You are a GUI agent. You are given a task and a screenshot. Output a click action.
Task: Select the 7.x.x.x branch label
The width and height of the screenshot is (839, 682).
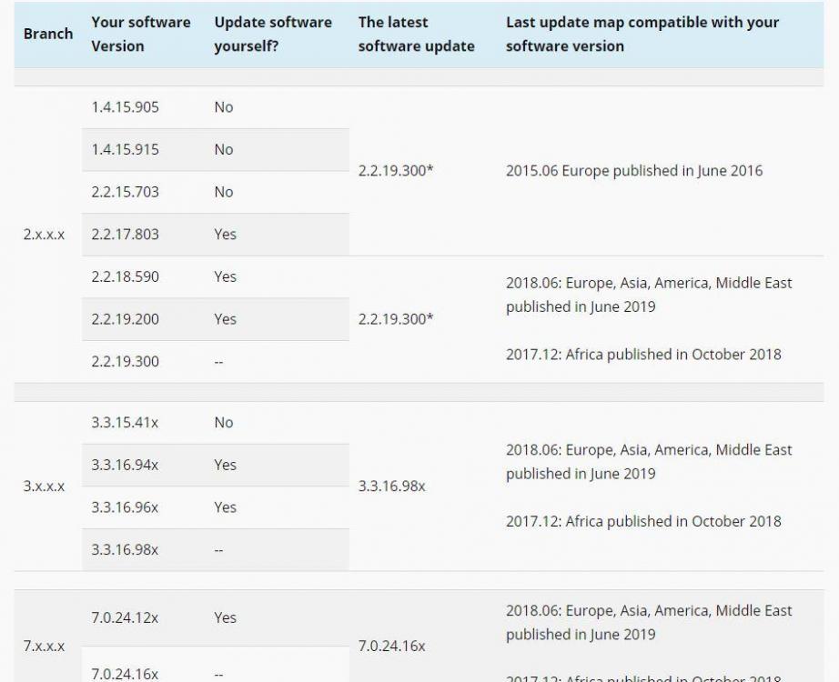[x=44, y=647]
